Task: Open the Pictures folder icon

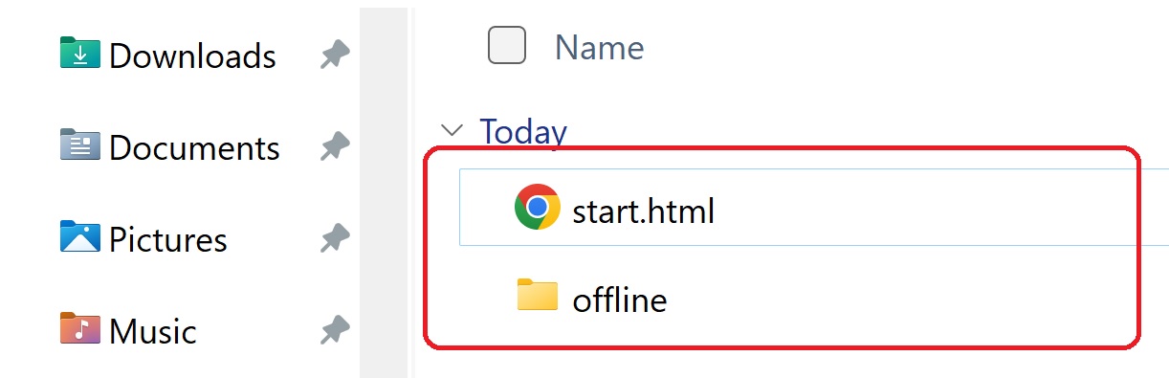Action: click(80, 236)
